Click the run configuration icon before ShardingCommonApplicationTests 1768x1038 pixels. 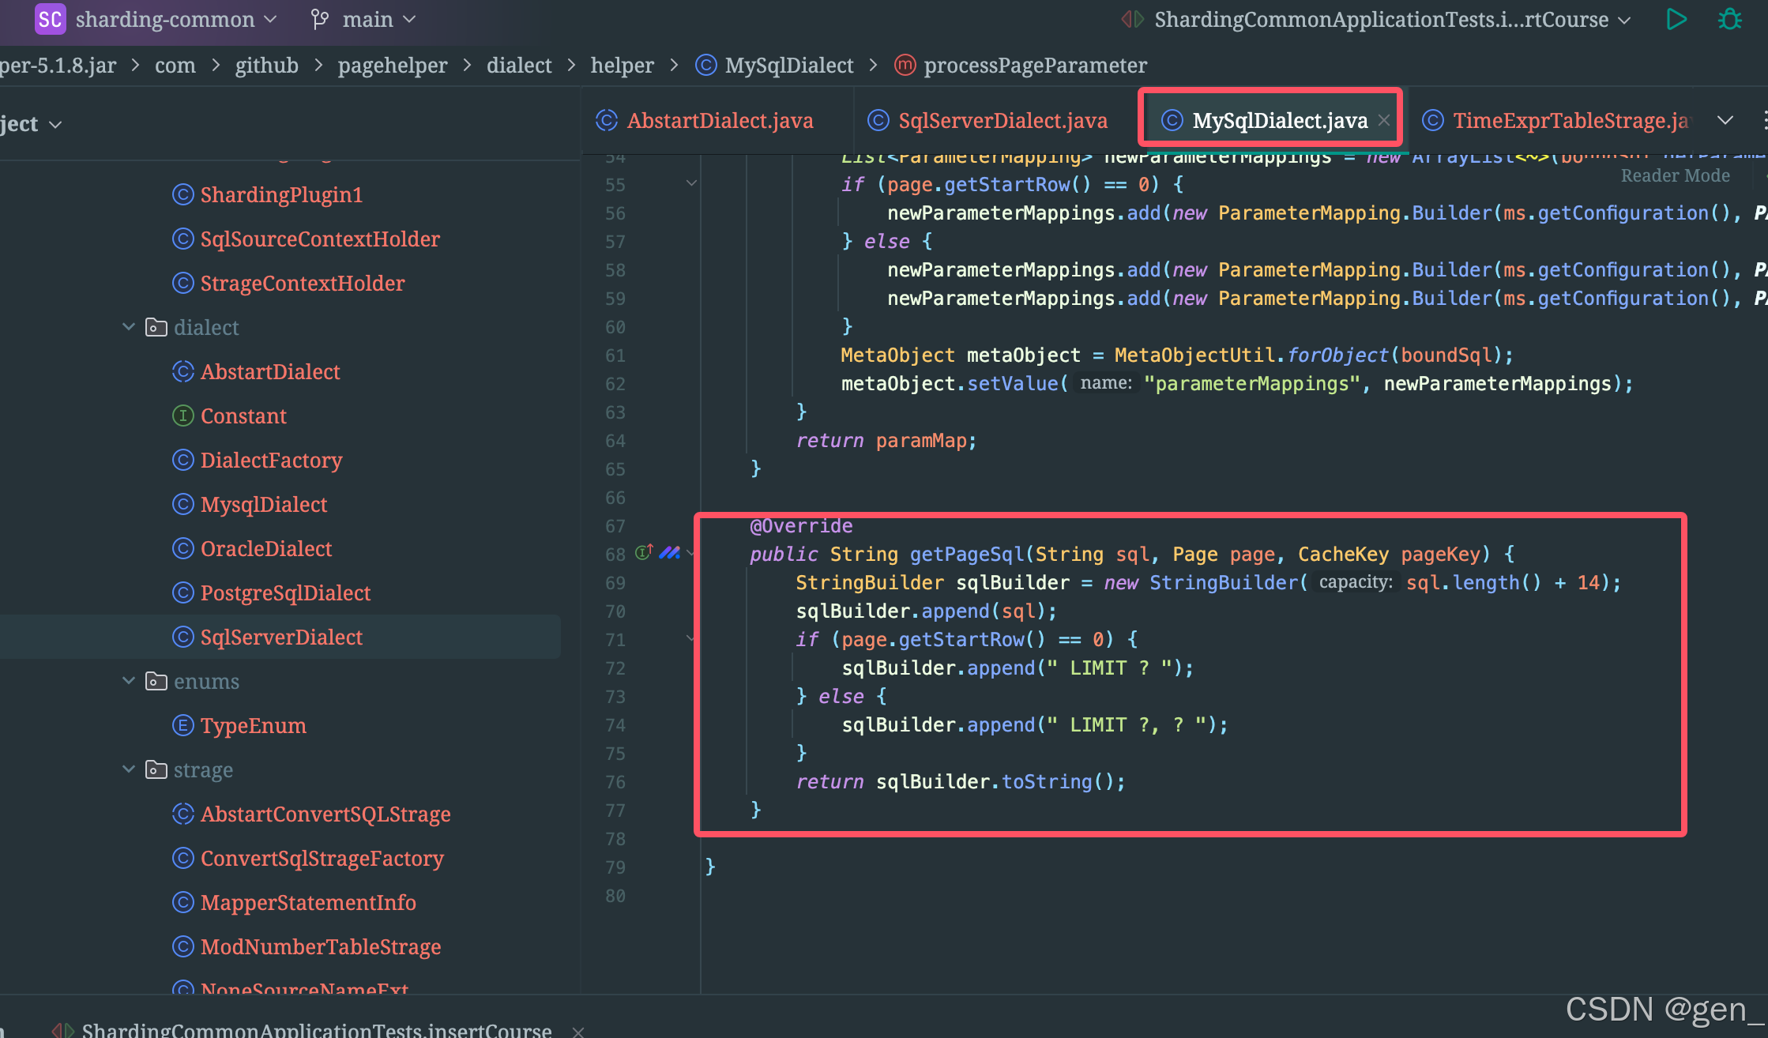[x=1132, y=19]
